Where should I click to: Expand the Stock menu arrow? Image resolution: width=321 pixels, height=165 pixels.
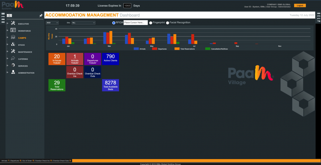7,44
